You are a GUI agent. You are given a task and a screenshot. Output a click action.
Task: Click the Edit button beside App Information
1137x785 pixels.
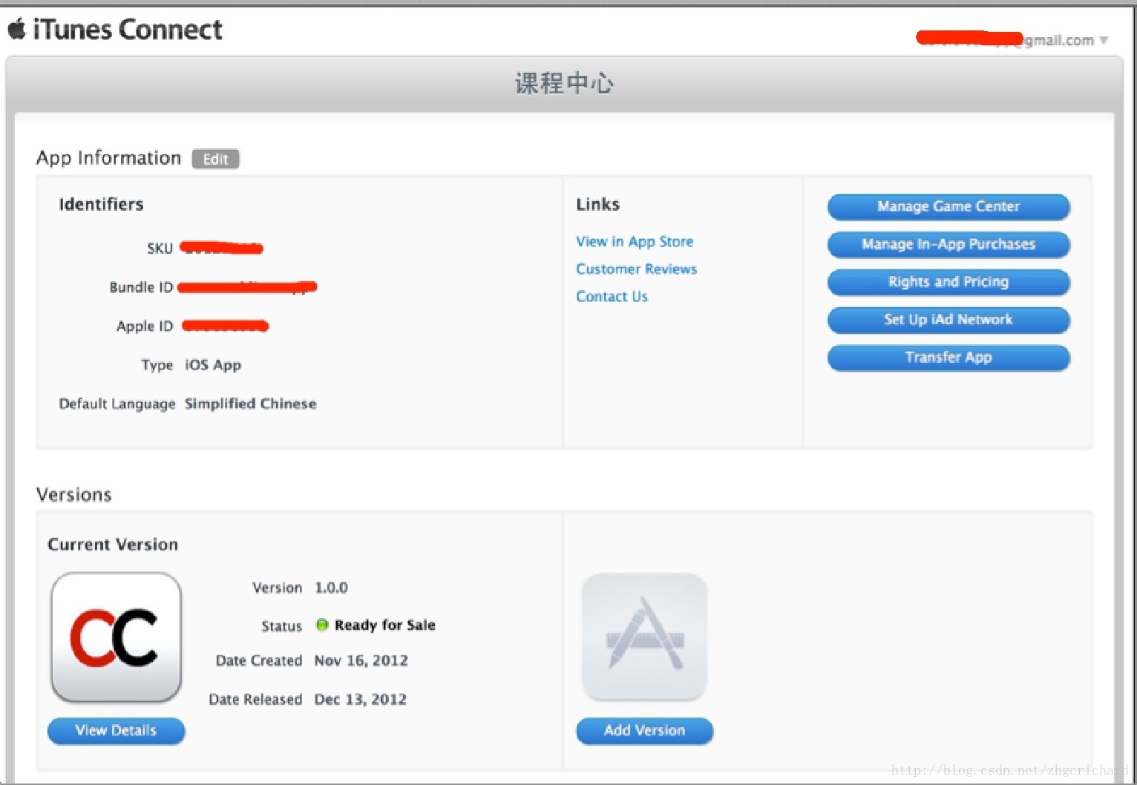[x=215, y=159]
